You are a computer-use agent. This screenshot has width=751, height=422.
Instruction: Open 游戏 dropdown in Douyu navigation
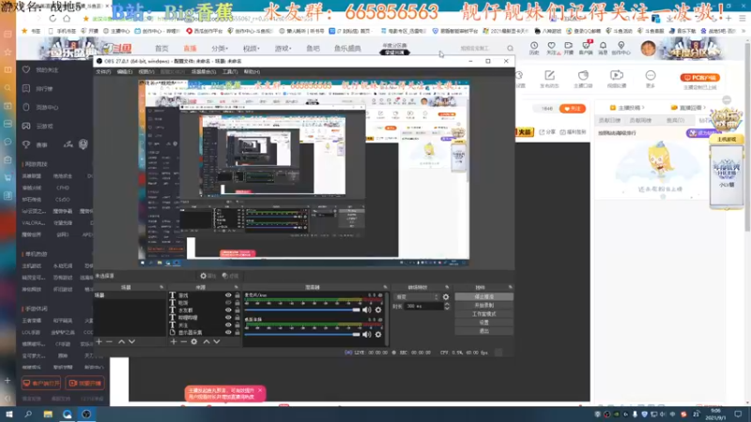click(283, 49)
